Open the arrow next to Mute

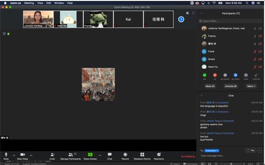tap(14, 155)
